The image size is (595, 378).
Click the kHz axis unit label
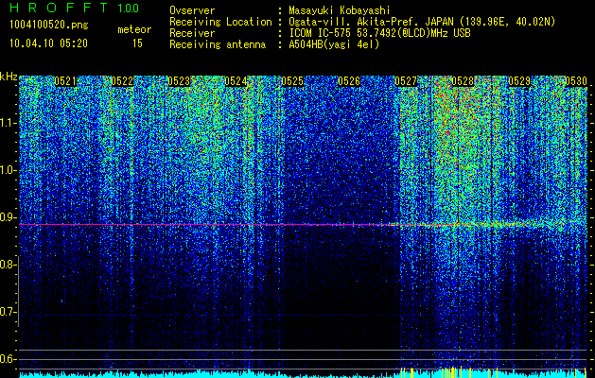[9, 77]
